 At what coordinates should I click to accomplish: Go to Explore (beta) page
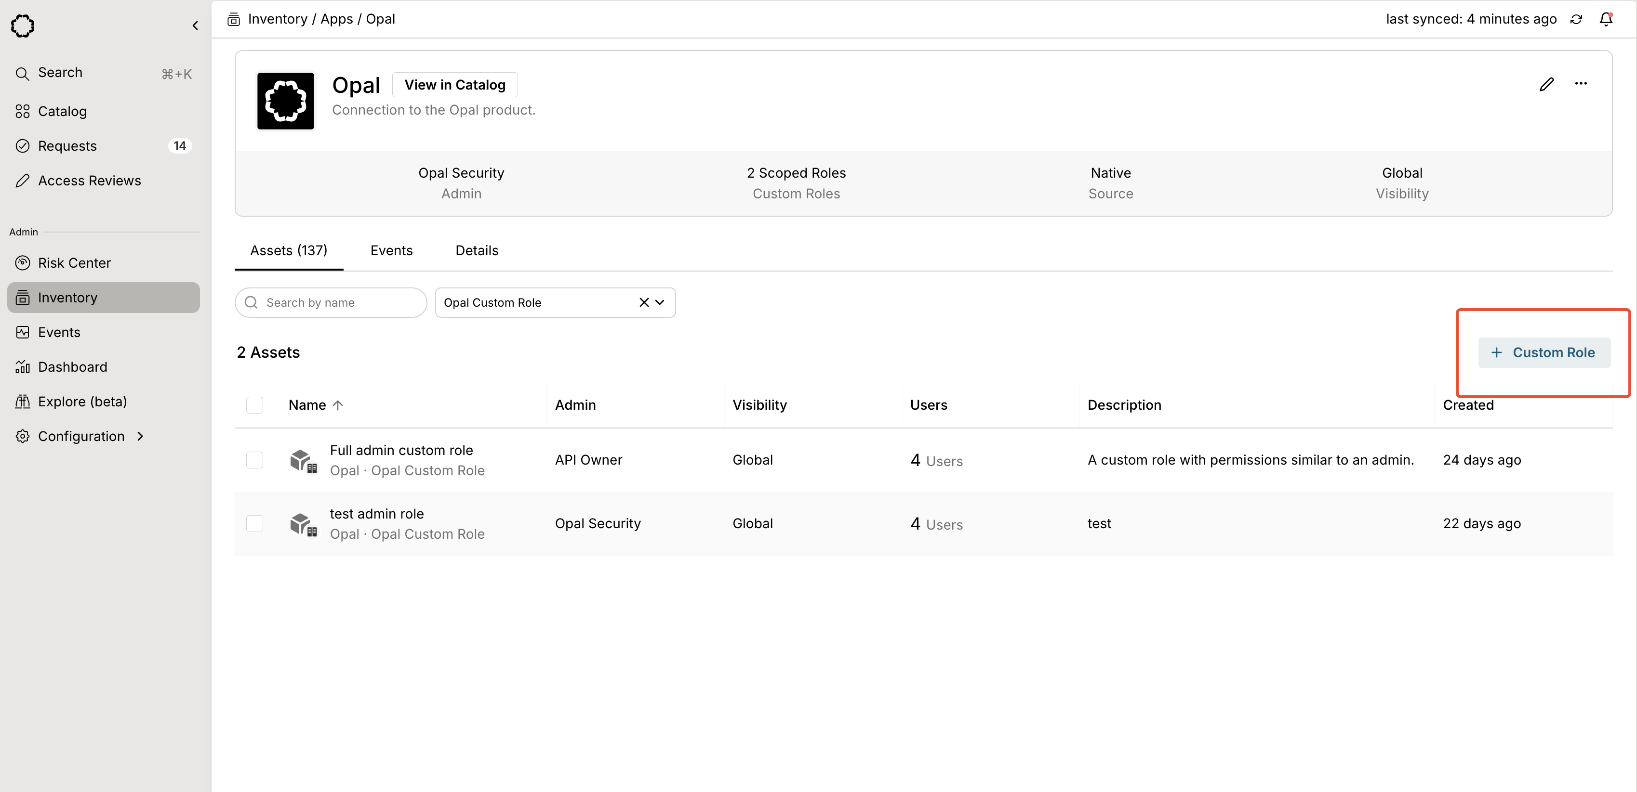tap(82, 402)
